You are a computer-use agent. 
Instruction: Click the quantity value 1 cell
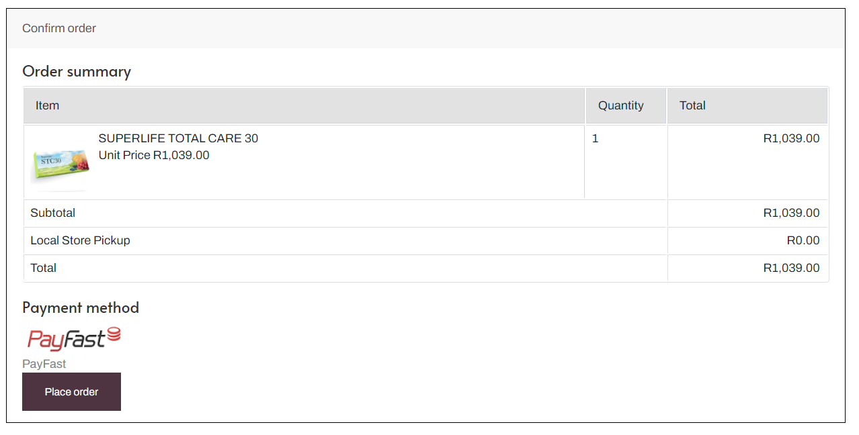click(x=596, y=139)
